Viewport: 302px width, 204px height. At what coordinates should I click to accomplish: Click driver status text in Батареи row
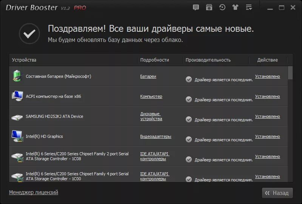[223, 80]
